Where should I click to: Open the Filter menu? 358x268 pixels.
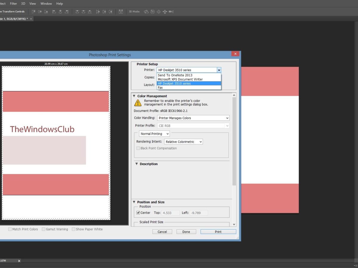(x=13, y=4)
